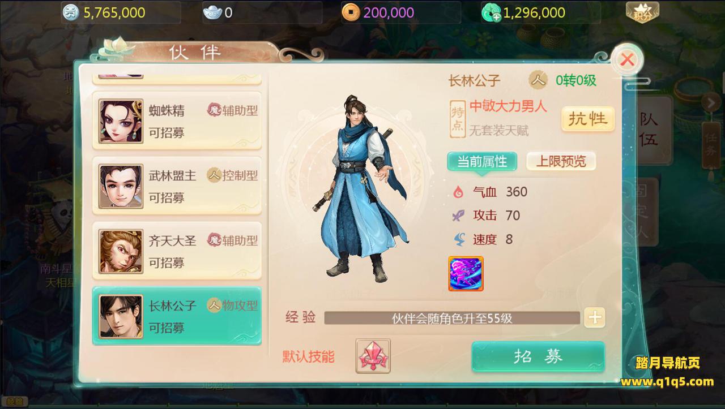
Task: Click the green jade plus currency icon
Action: pos(491,12)
